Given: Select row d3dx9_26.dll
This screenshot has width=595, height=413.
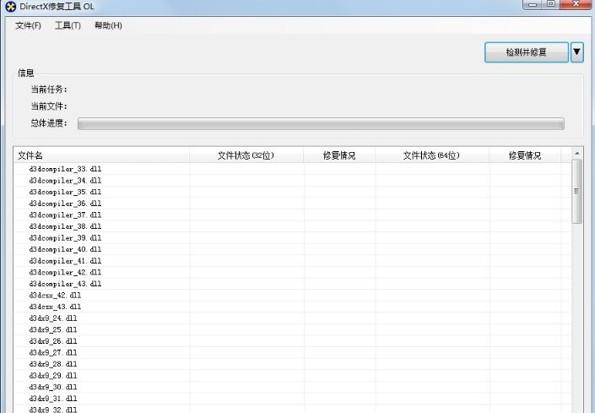Looking at the screenshot, I should (293, 341).
